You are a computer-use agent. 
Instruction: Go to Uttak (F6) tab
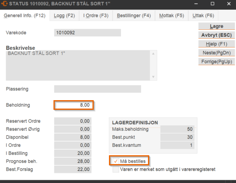(x=203, y=16)
